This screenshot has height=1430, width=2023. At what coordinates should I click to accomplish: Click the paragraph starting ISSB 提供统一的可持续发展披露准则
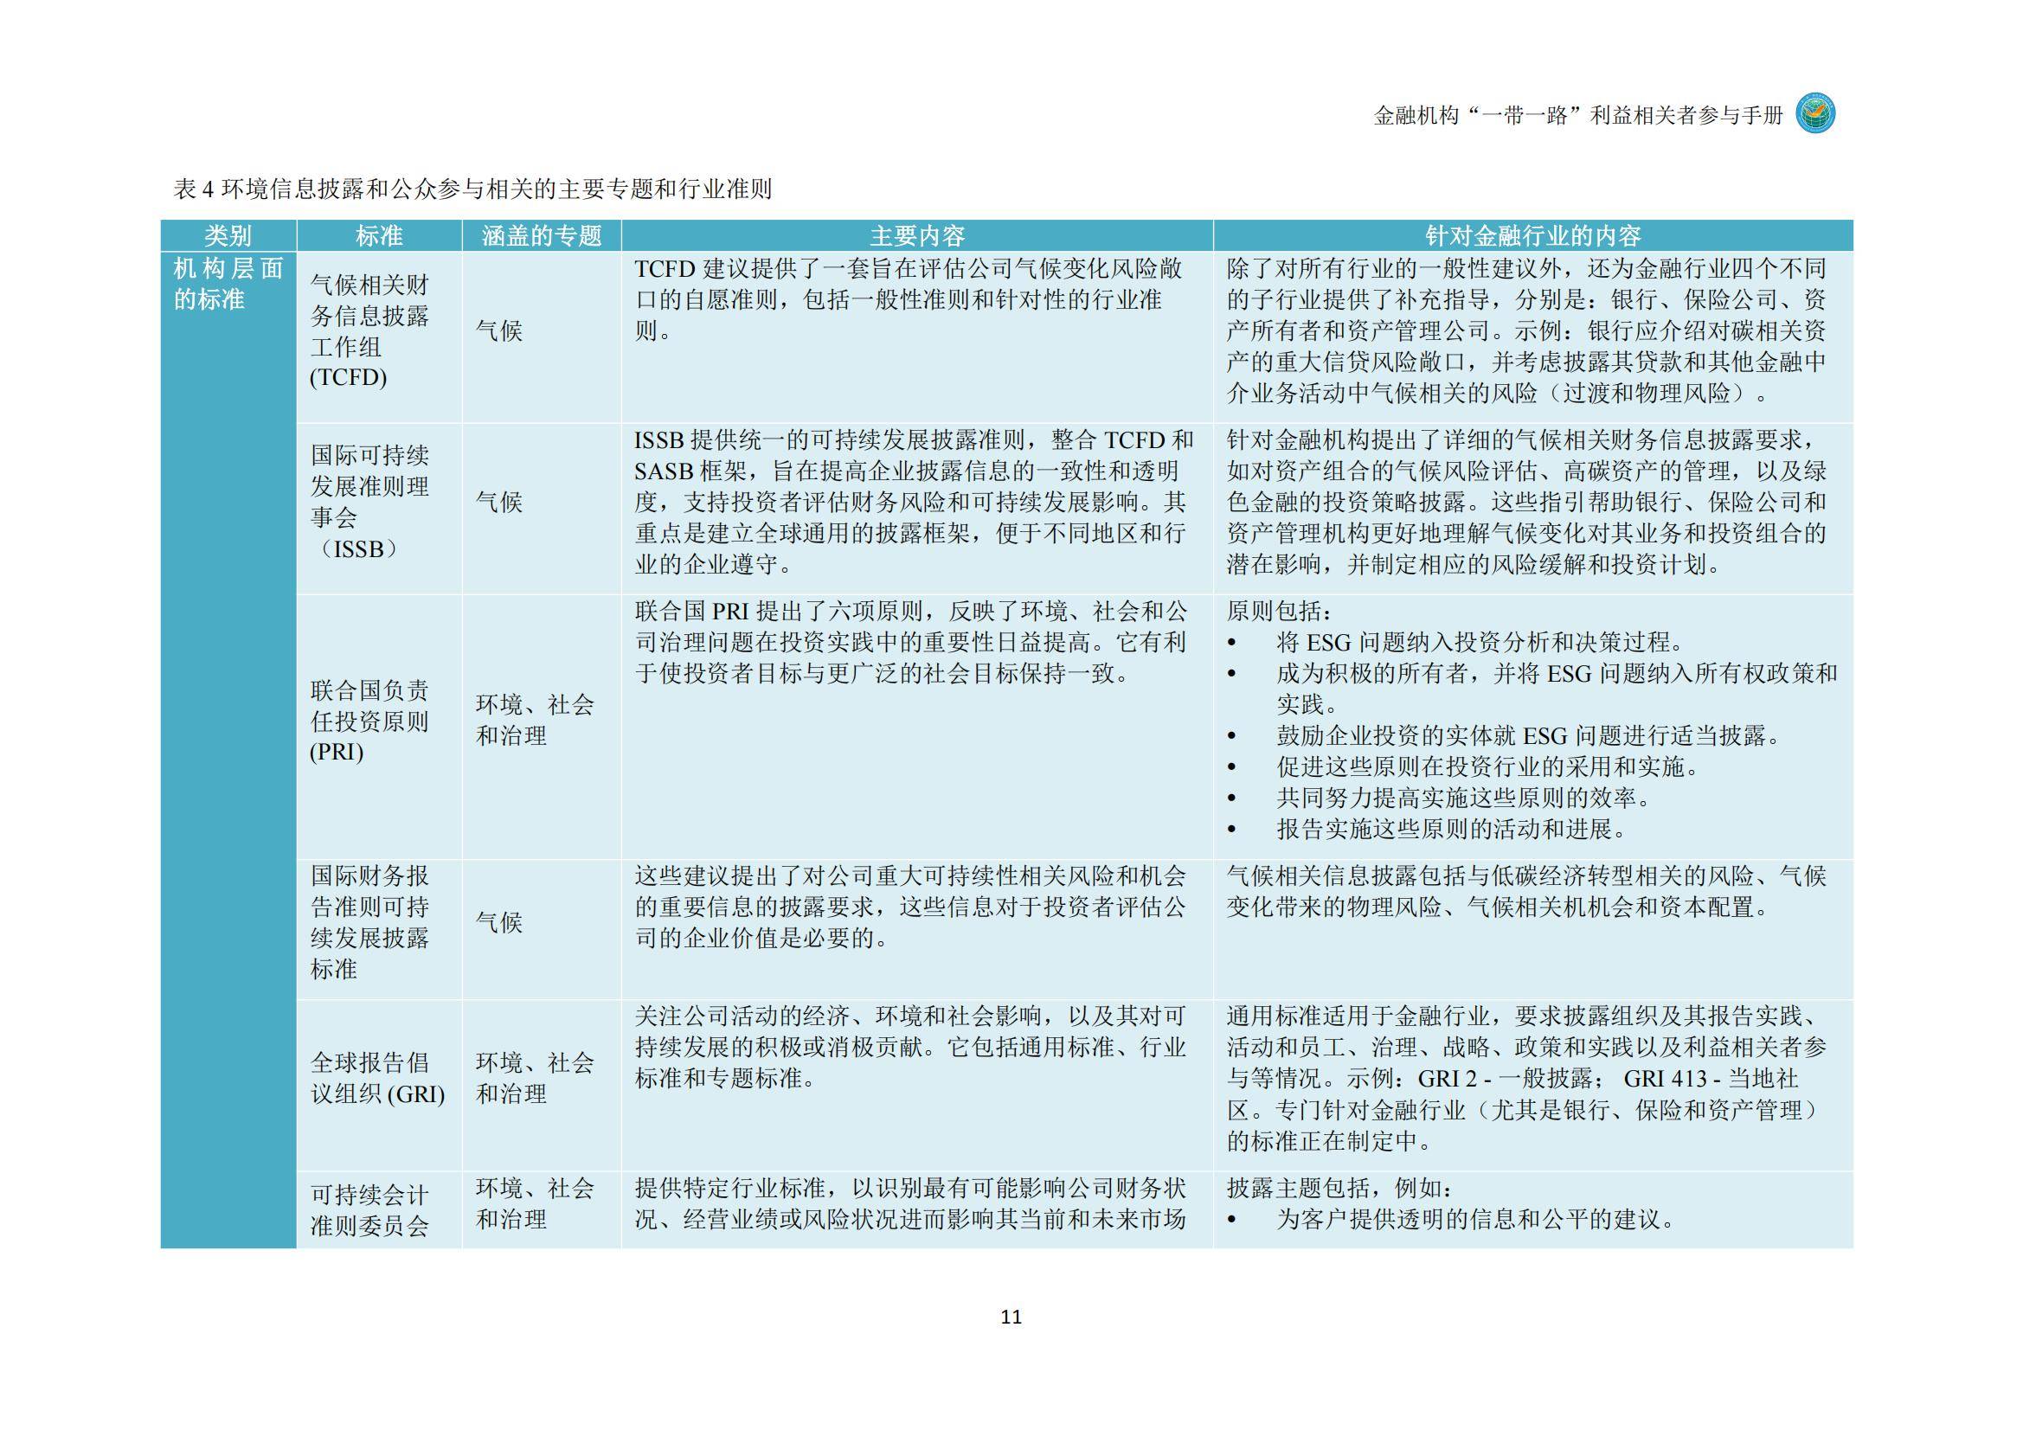pos(914,503)
